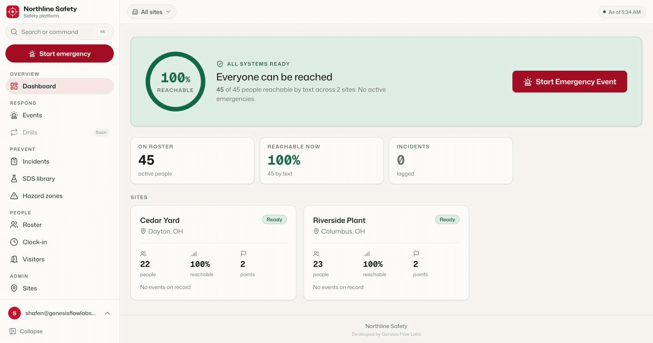Go to Events in sidebar

coord(59,115)
